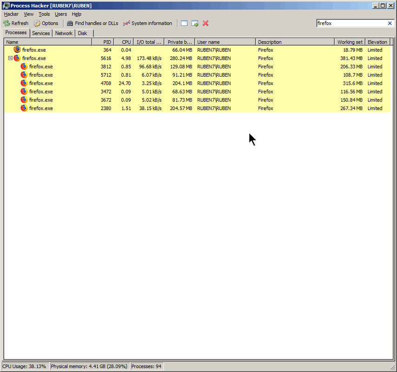Sort by the Private bytes column header
This screenshot has width=397, height=372.
coord(179,42)
